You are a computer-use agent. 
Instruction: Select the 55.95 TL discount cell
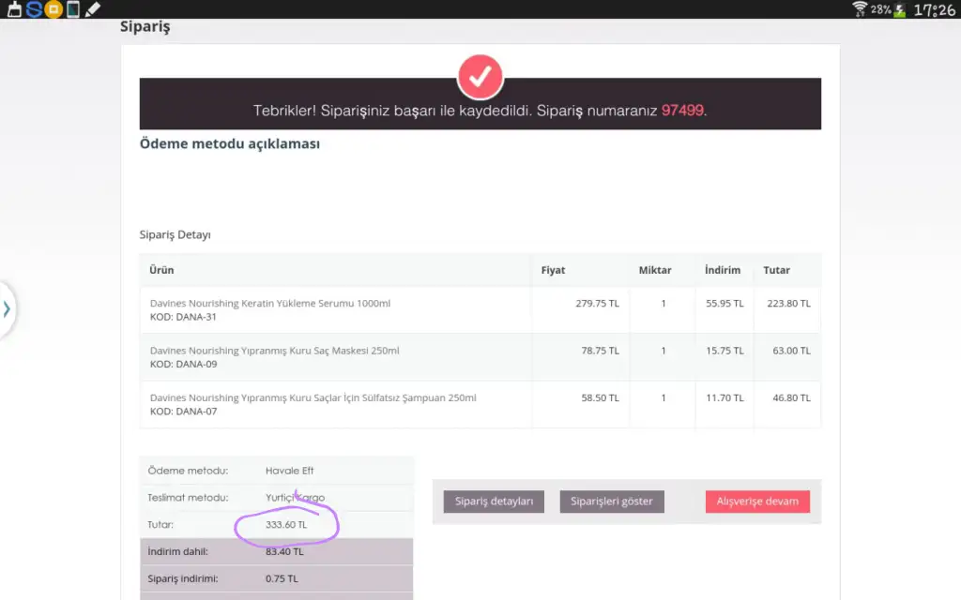point(725,303)
